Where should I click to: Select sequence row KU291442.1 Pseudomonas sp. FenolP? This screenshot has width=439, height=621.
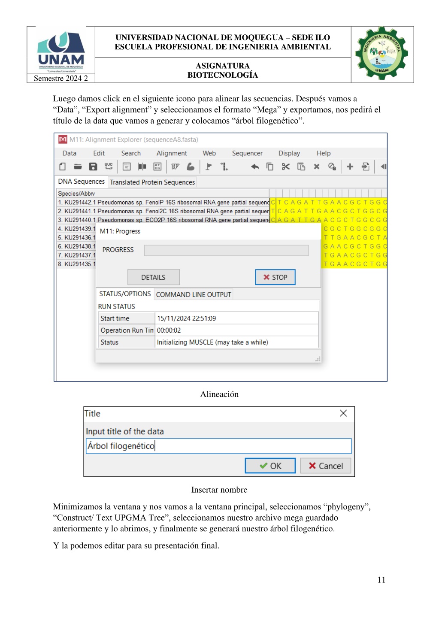[x=163, y=202]
